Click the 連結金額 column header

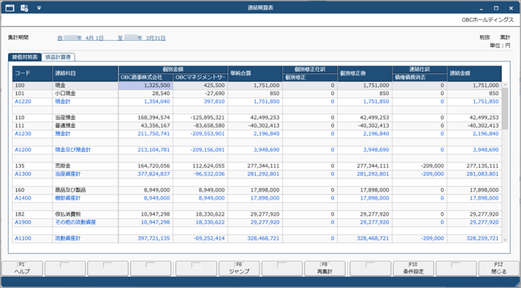[x=474, y=74]
